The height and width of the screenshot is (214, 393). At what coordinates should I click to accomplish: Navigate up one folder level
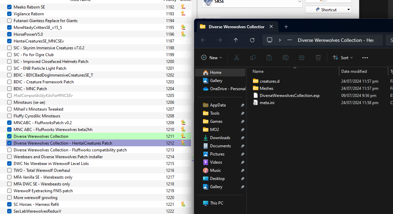pyautogui.click(x=236, y=40)
